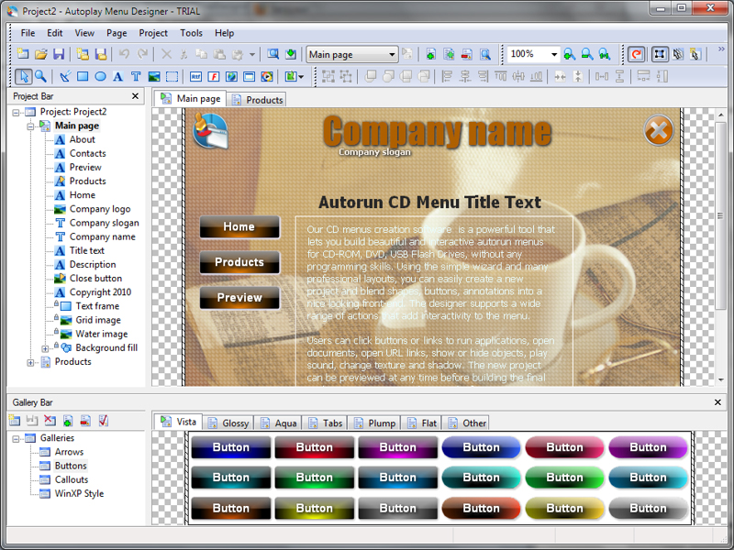Image resolution: width=734 pixels, height=550 pixels.
Task: Toggle the lock on Grid image item
Action: pos(56,318)
